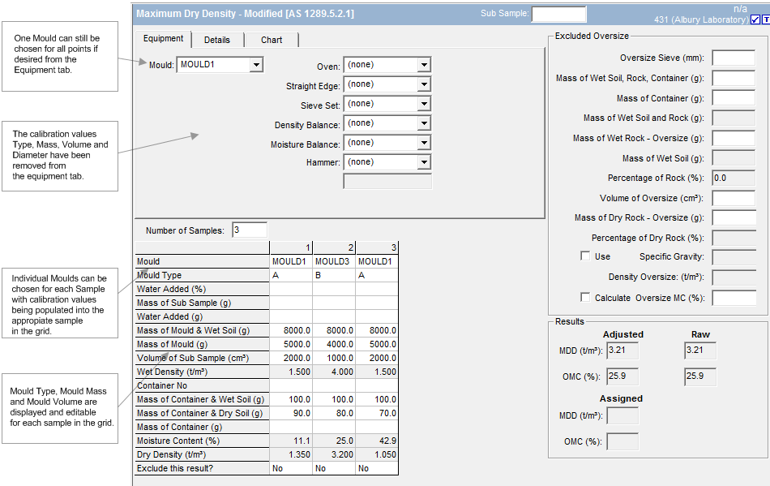Open the Straight Edge dropdown
The height and width of the screenshot is (486, 770).
coord(423,84)
